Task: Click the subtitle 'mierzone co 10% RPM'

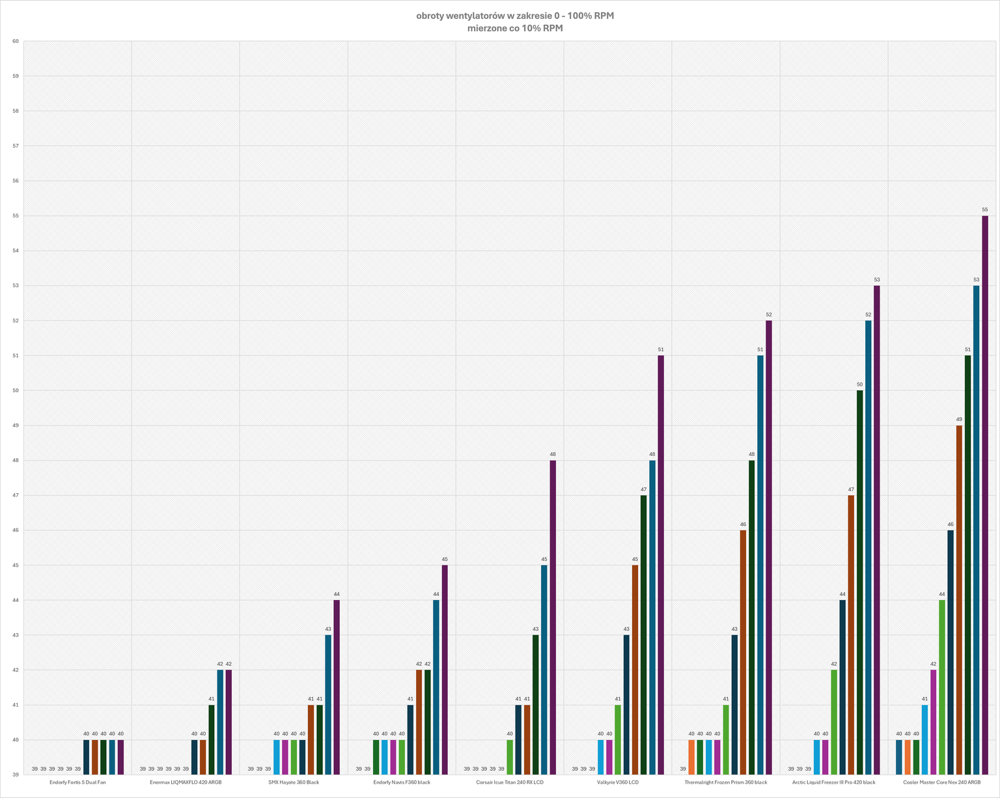Action: [x=515, y=29]
